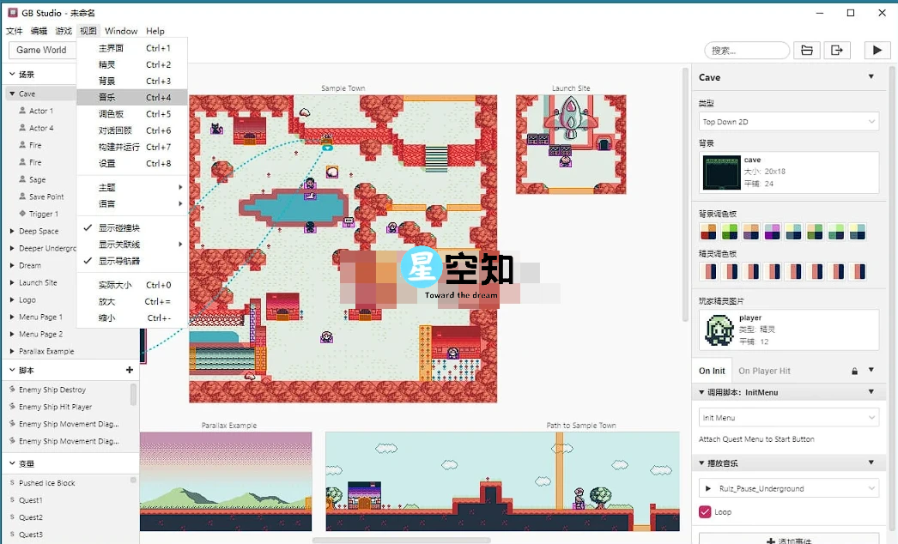
Task: Click the 添加事件 add event button
Action: (x=788, y=540)
